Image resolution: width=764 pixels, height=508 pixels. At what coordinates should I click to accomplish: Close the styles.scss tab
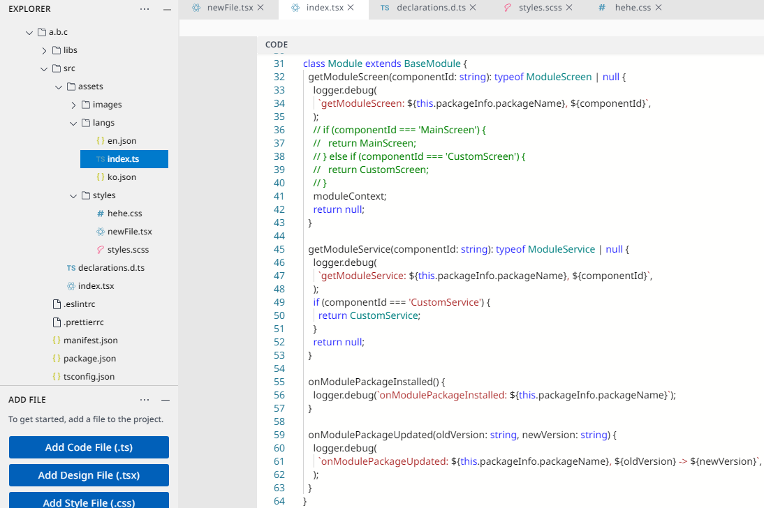pos(569,7)
